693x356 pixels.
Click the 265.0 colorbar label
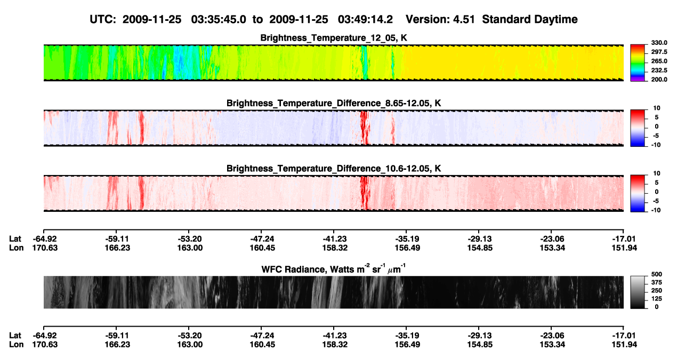(x=659, y=61)
